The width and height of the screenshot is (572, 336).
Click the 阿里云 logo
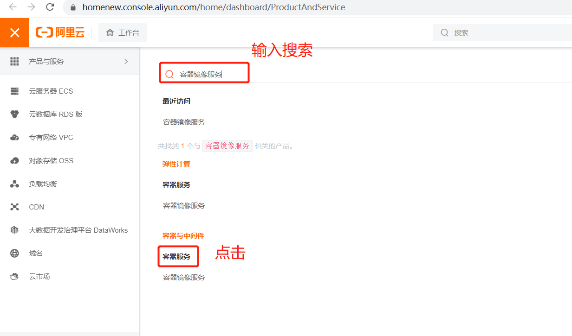pyautogui.click(x=60, y=32)
